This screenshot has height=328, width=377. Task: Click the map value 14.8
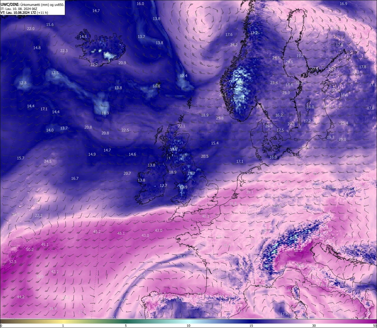[37, 48]
